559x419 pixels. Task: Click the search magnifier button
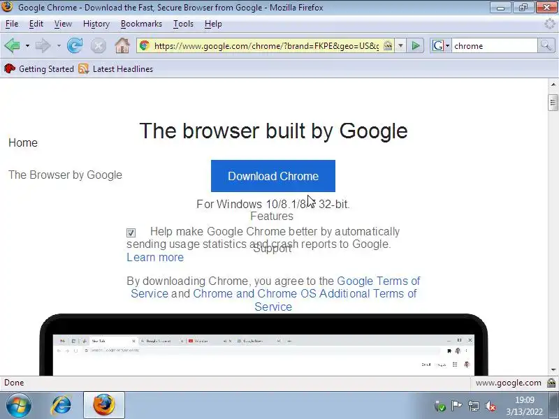pos(546,45)
